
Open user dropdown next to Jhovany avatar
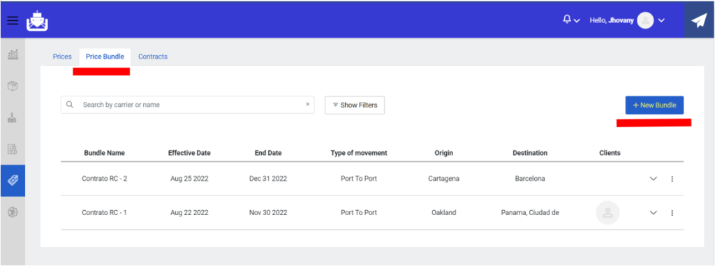[662, 20]
